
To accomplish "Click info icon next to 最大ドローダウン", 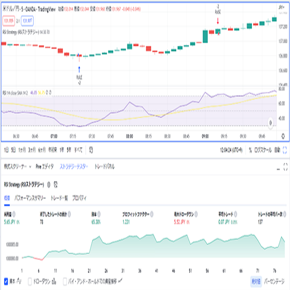I will pyautogui.click(x=196, y=214).
